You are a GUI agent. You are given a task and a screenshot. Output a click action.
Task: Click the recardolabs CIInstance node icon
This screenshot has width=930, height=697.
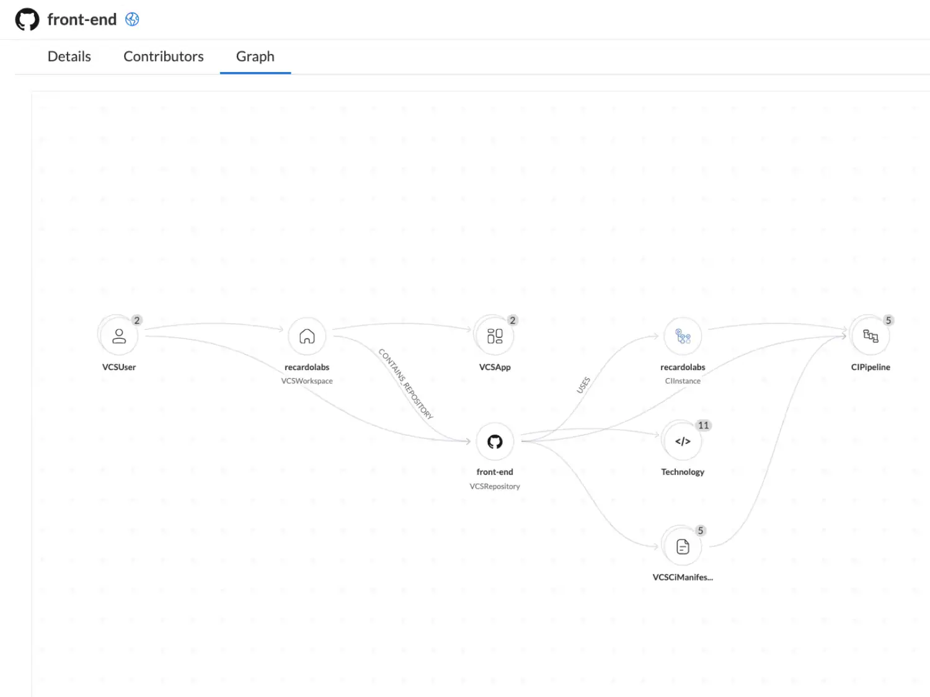(683, 336)
